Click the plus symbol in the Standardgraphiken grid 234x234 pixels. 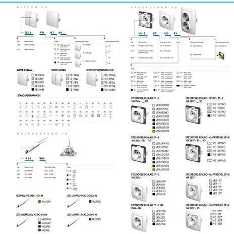[63, 115]
